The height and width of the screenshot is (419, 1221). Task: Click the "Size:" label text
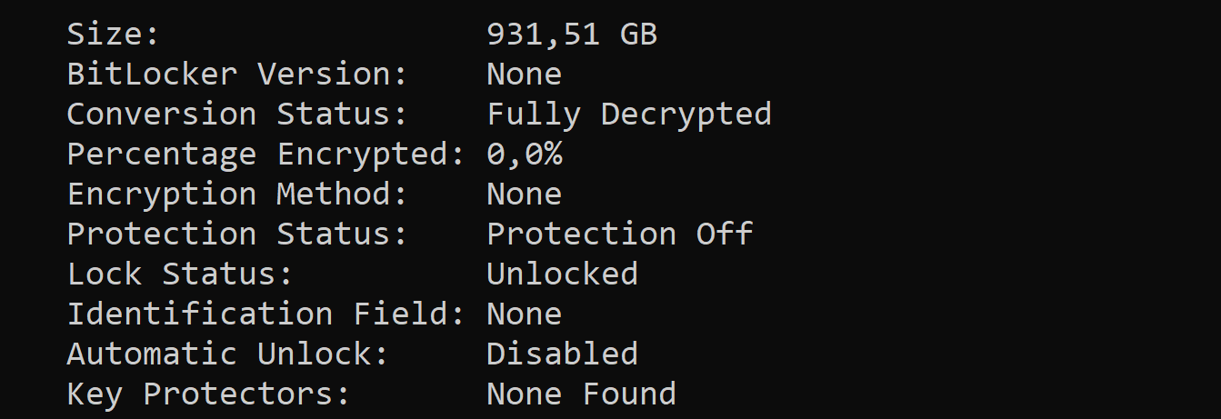click(x=113, y=35)
